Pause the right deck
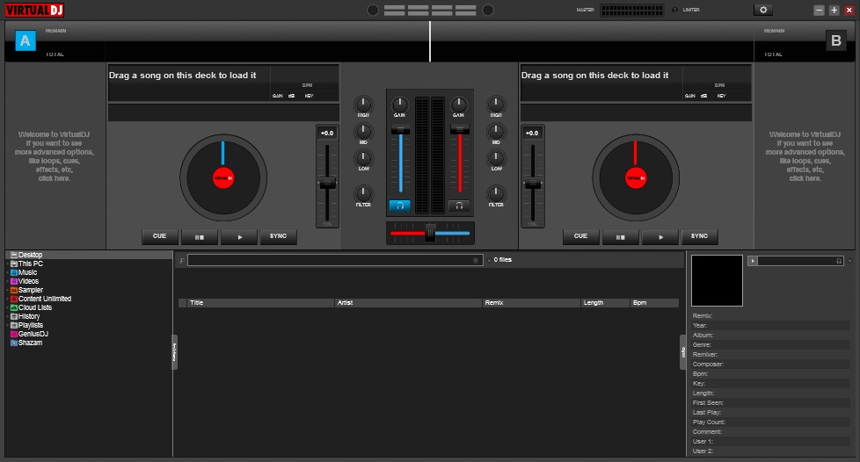The image size is (860, 462). [x=620, y=237]
